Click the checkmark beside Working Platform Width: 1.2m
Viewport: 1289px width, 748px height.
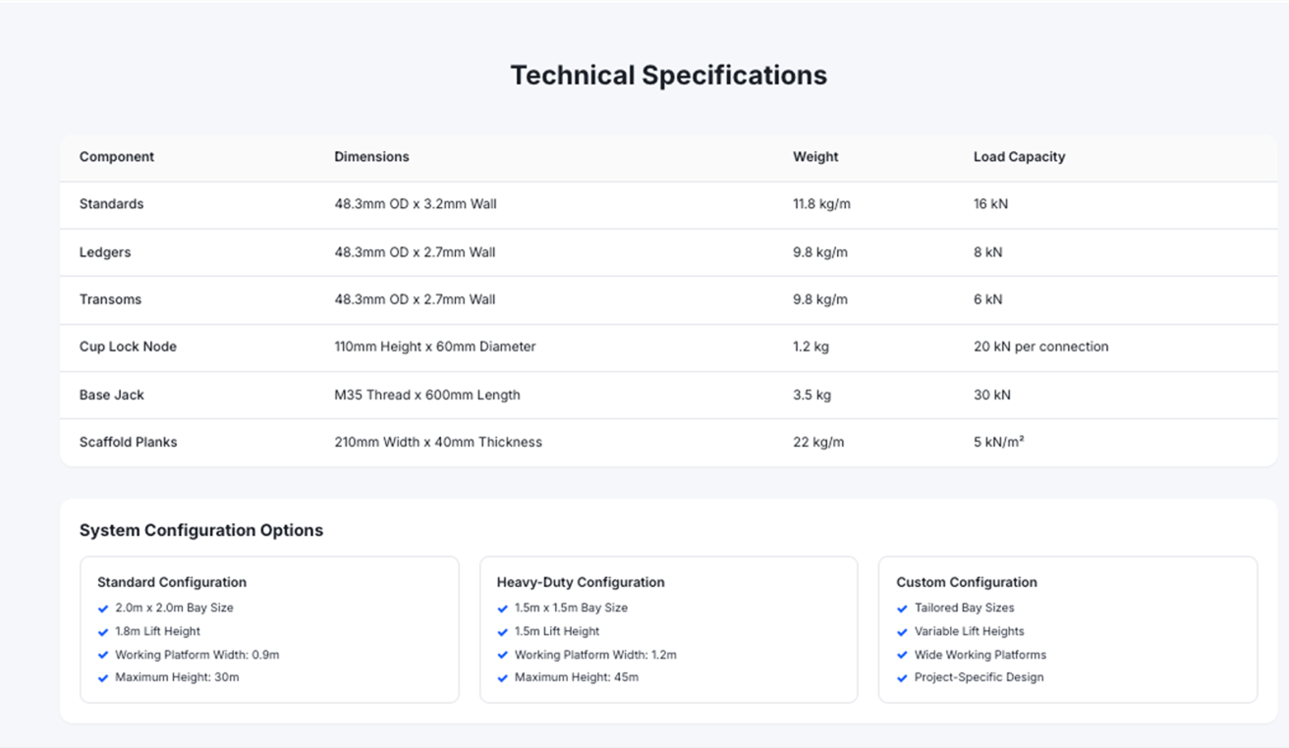[504, 655]
